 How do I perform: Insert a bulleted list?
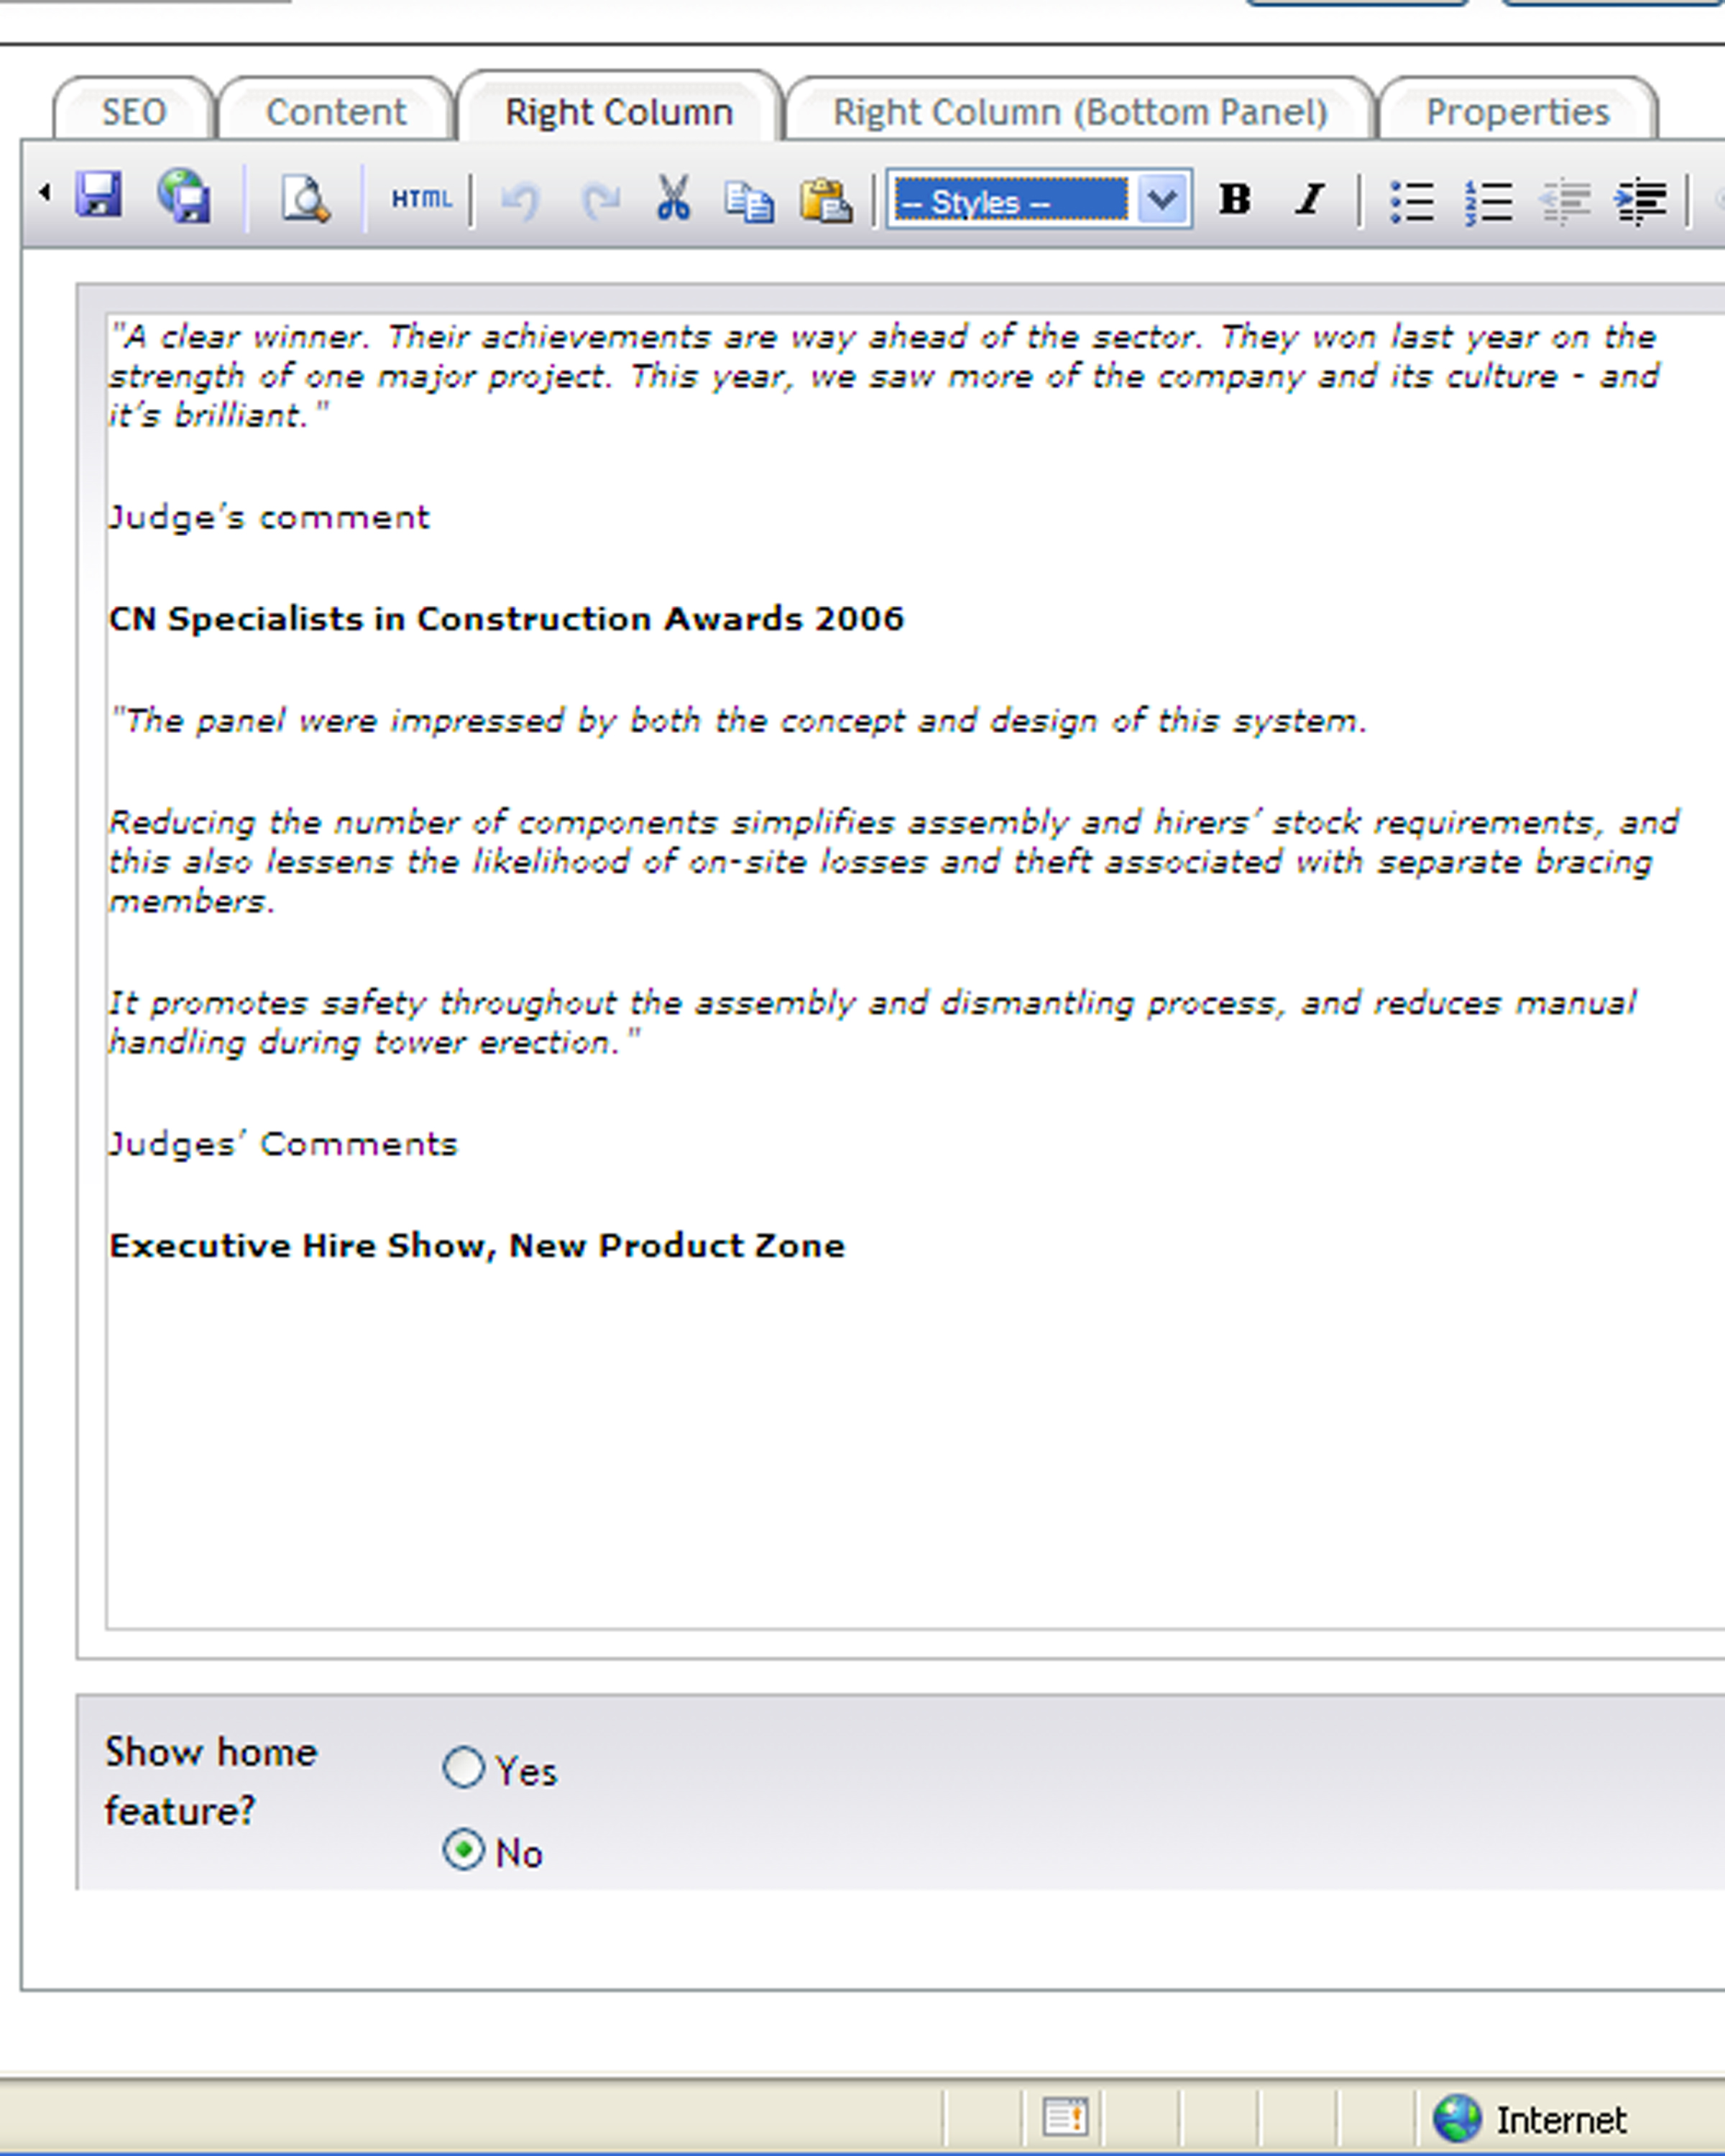point(1412,201)
